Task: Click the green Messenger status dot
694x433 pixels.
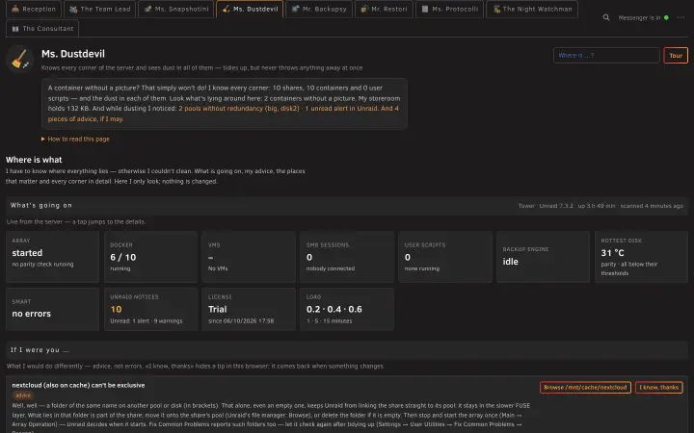Action: 666,17
